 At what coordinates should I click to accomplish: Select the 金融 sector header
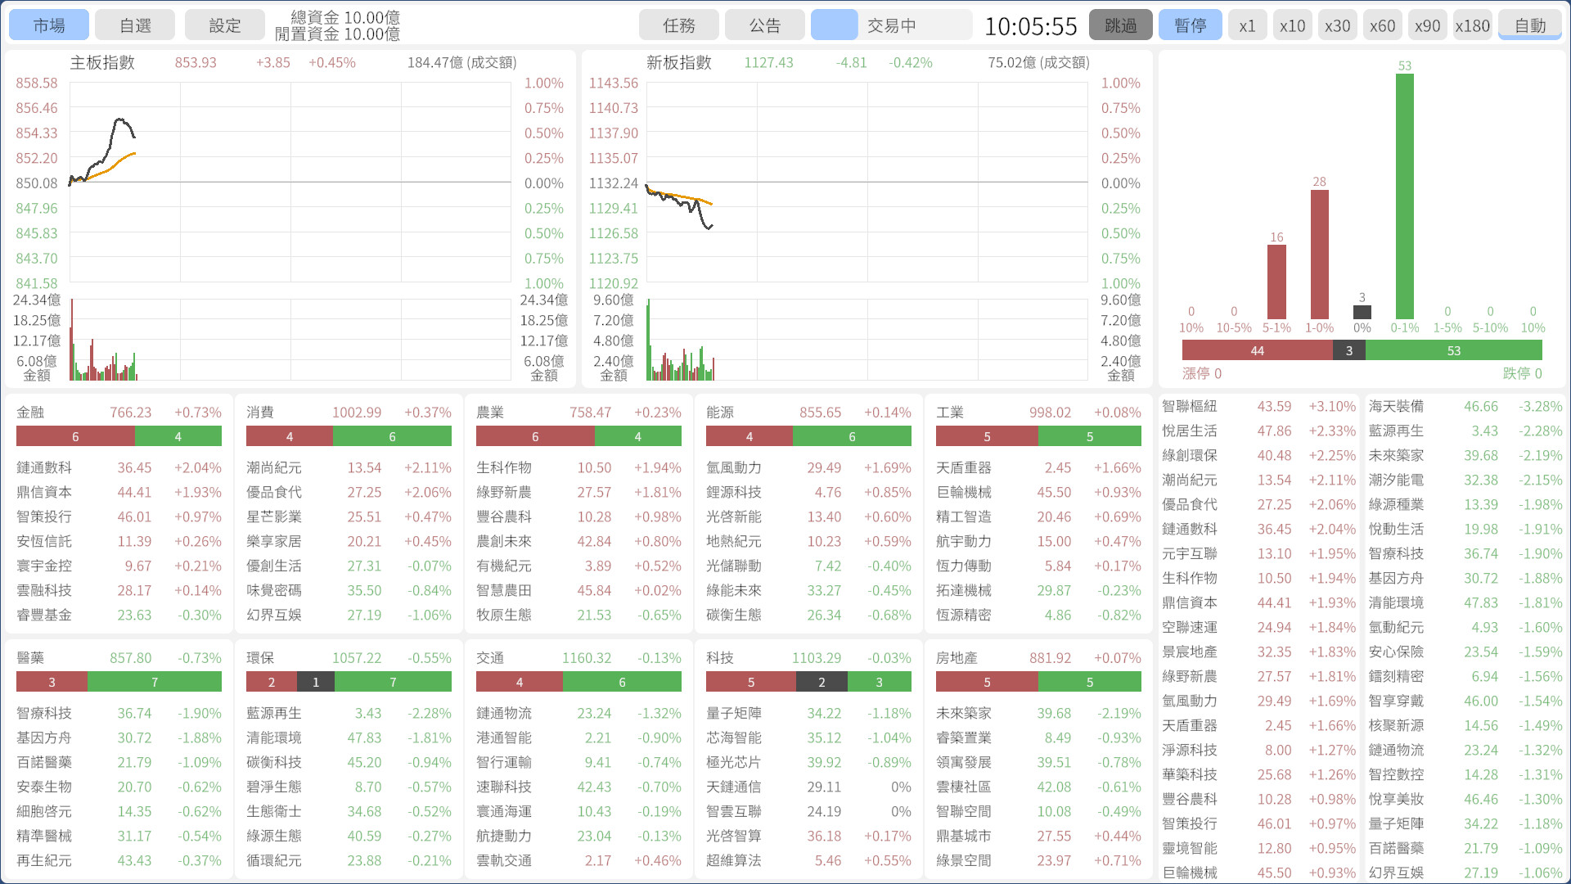click(31, 413)
